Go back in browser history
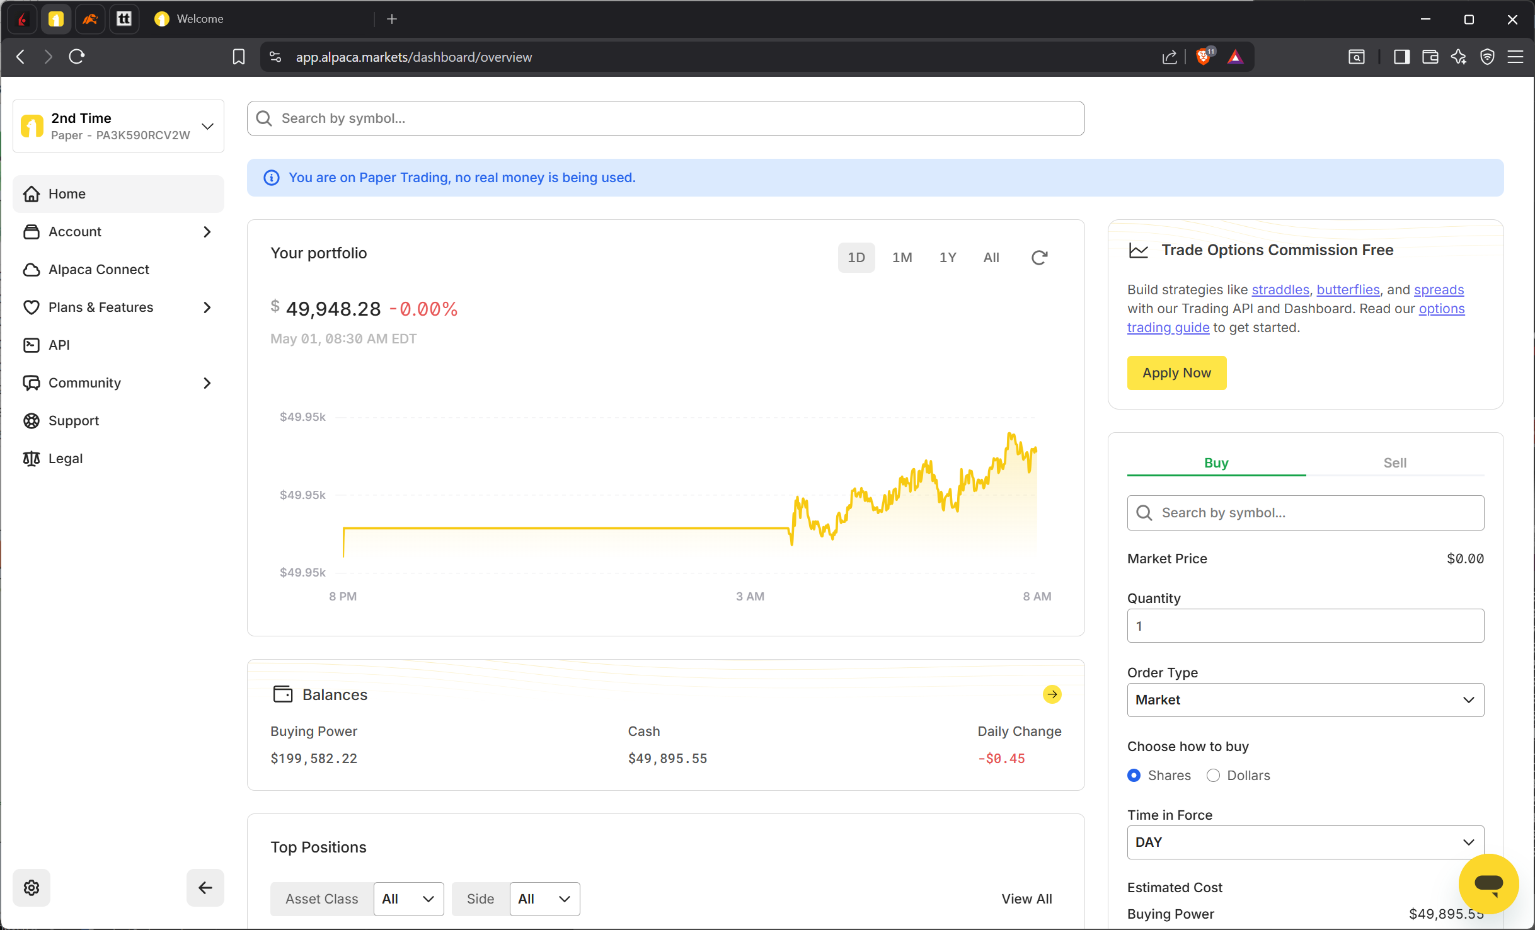The height and width of the screenshot is (930, 1535). click(x=20, y=57)
